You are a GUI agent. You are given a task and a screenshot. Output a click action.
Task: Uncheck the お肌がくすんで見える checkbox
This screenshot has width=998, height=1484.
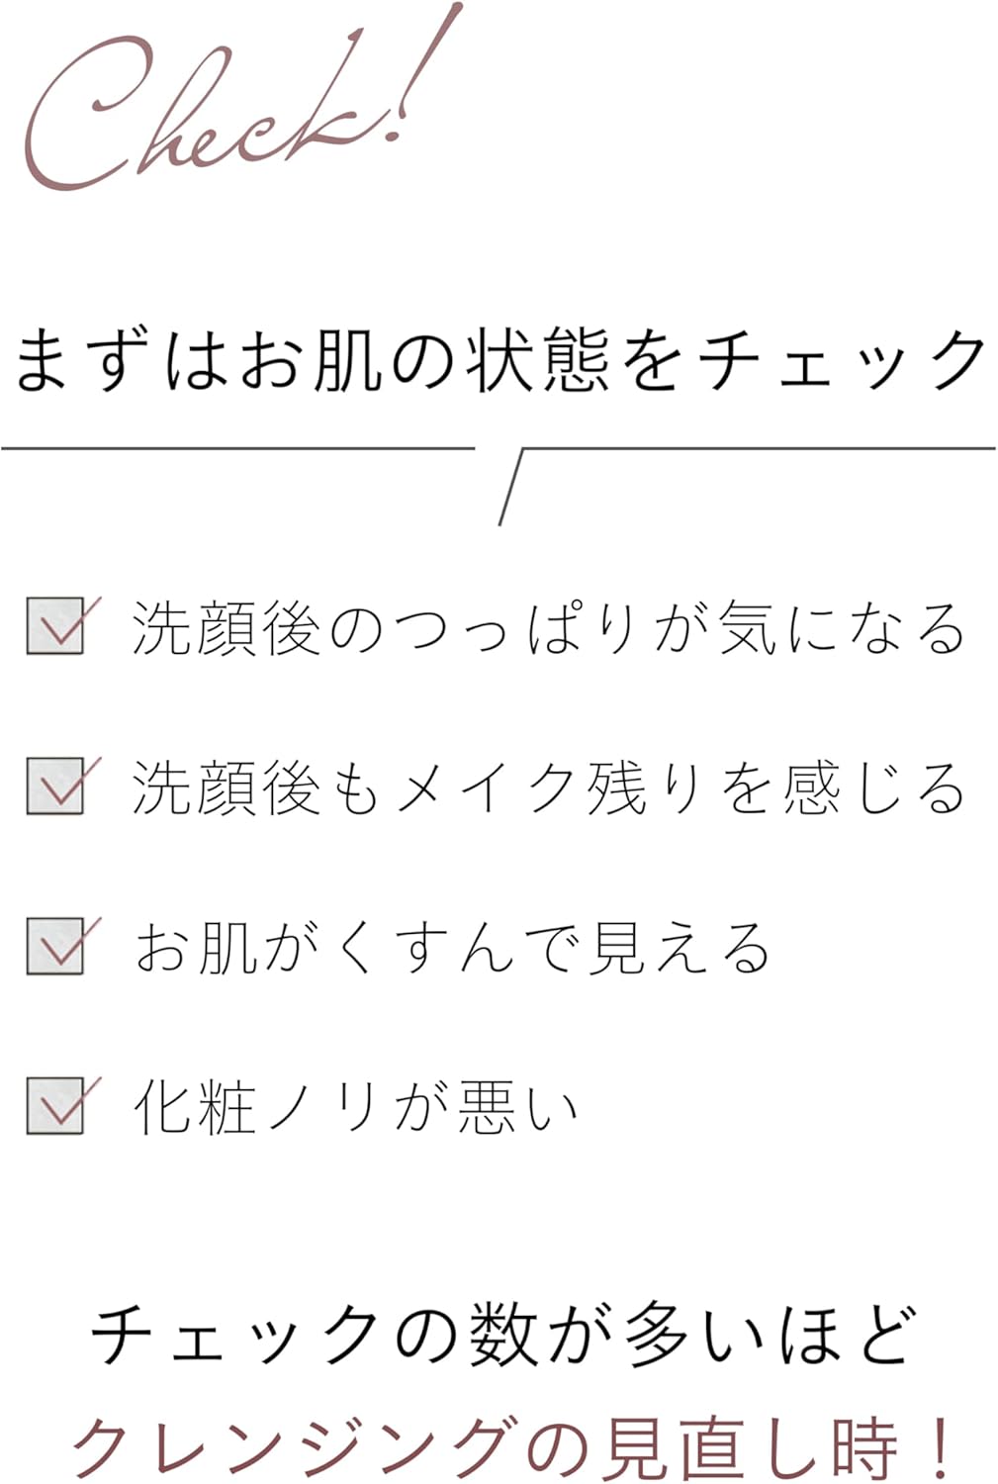[55, 947]
